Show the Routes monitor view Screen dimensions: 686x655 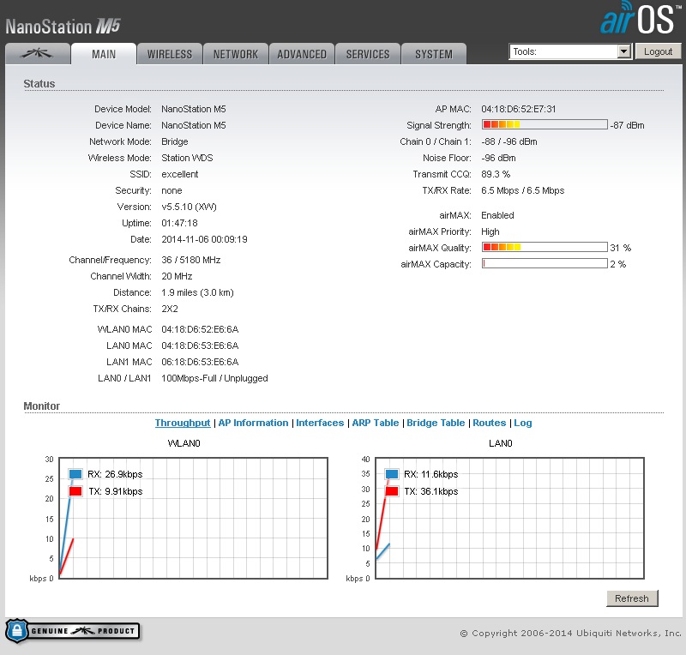tap(489, 423)
